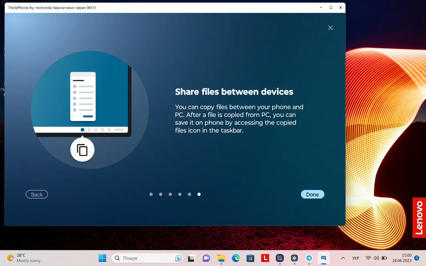Go back with the Back button

tap(37, 195)
